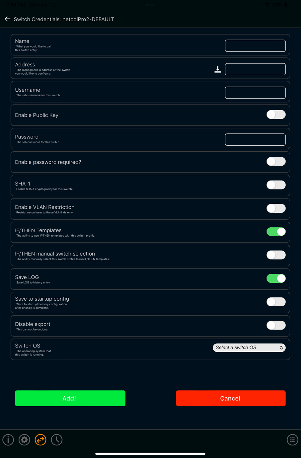This screenshot has width=302, height=458.
Task: Turn off the Save LOG toggle
Action: [276, 278]
